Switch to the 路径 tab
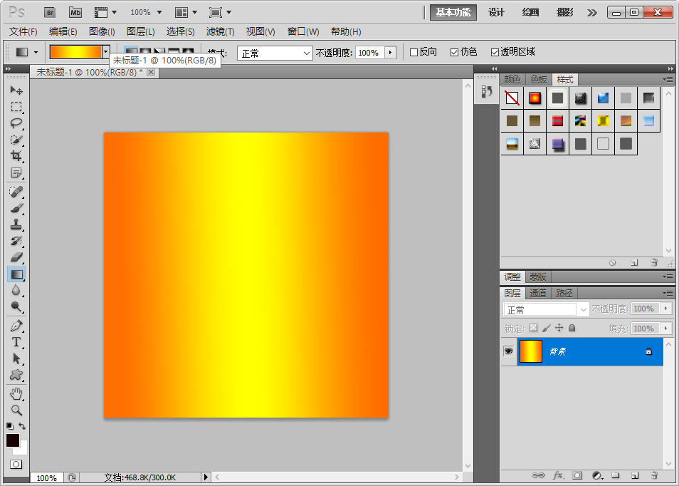This screenshot has width=679, height=486. coord(564,294)
